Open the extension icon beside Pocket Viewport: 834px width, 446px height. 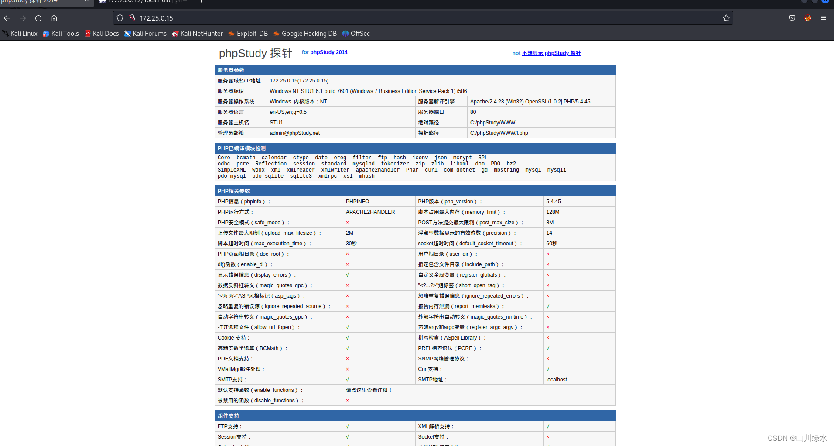pyautogui.click(x=808, y=18)
